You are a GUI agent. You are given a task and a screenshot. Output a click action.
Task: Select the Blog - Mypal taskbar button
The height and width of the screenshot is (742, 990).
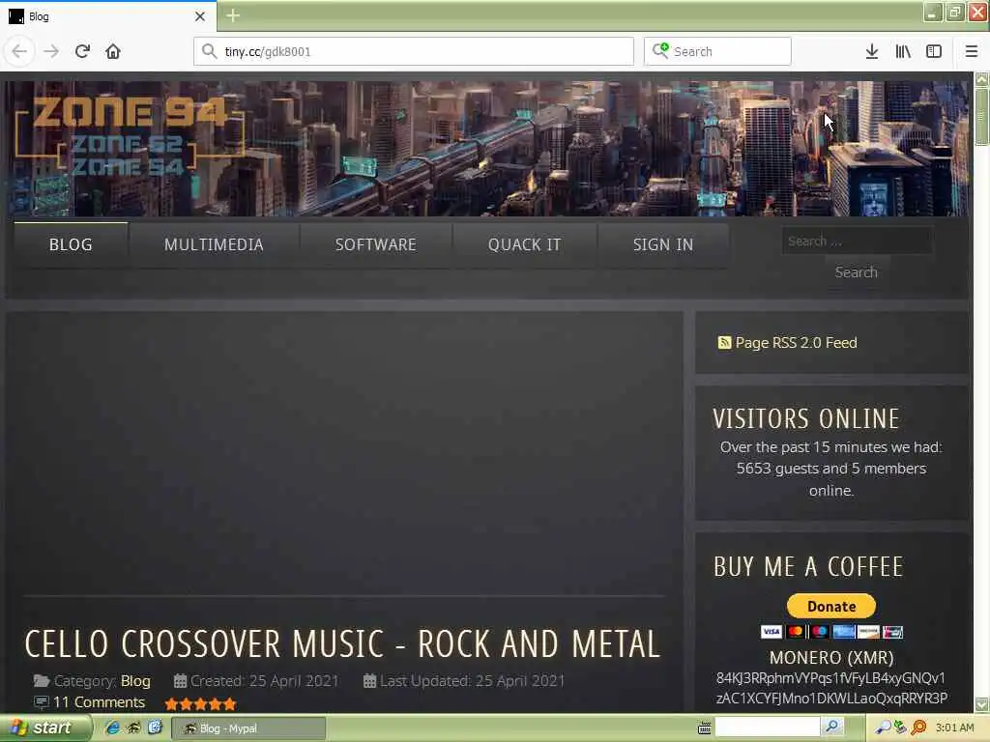point(248,728)
